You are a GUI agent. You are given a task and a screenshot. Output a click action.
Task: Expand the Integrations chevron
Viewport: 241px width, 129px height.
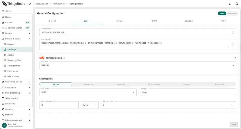[30, 88]
